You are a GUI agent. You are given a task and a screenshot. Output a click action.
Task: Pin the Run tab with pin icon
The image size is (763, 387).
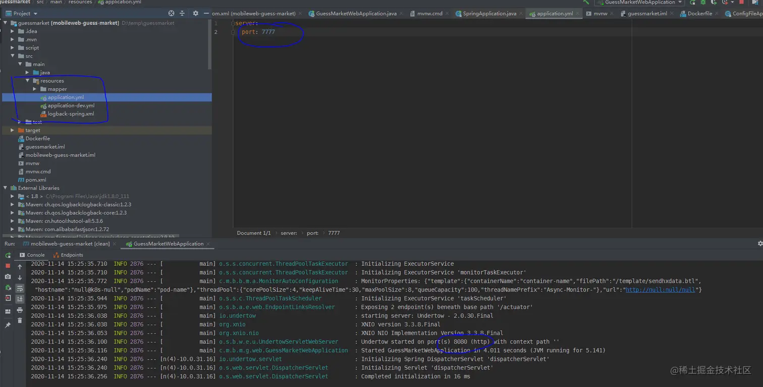pyautogui.click(x=8, y=325)
